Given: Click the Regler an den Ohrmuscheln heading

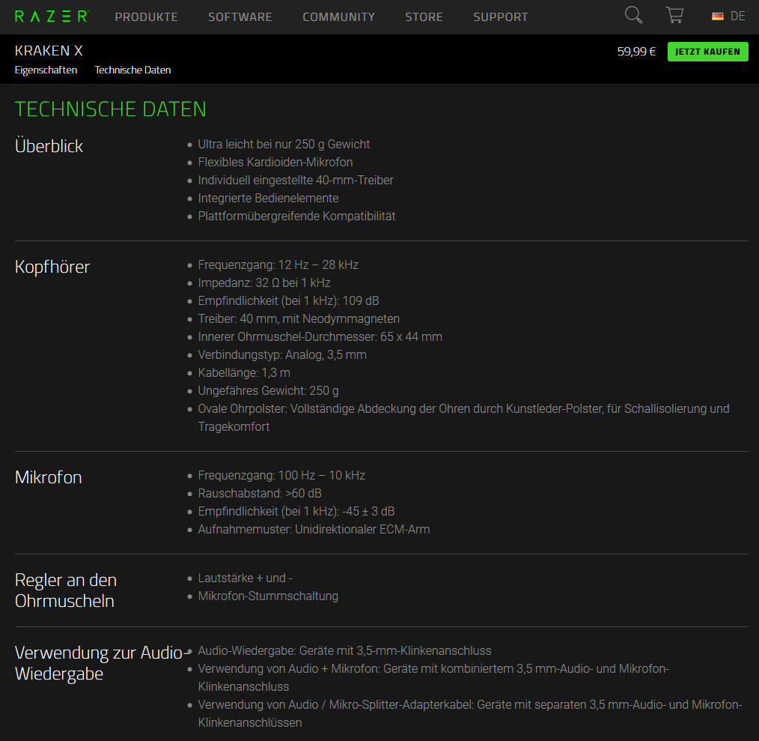Looking at the screenshot, I should pos(66,590).
